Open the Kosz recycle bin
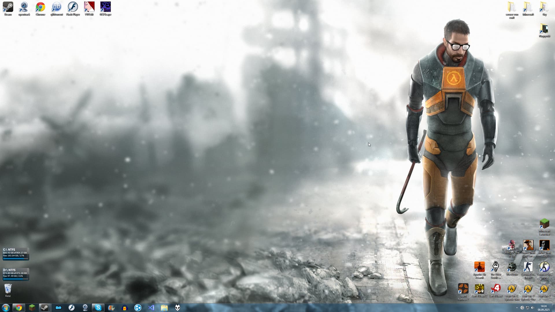The width and height of the screenshot is (555, 312). (x=8, y=289)
